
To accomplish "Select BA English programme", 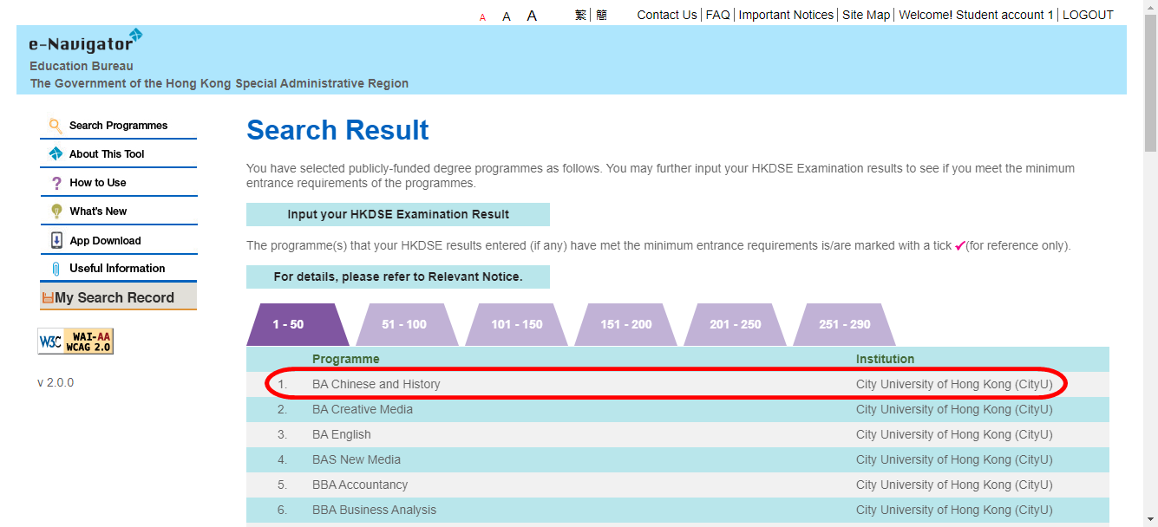I will [342, 434].
